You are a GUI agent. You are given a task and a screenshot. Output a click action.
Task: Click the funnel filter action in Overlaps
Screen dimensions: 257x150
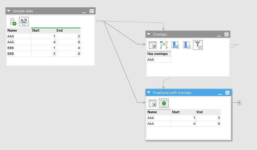[x=198, y=45]
